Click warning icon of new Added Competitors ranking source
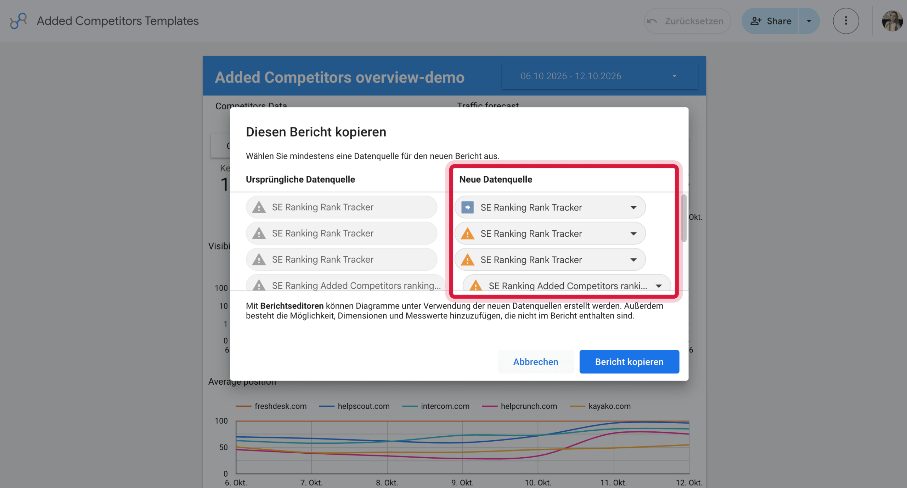This screenshot has width=907, height=488. point(475,285)
